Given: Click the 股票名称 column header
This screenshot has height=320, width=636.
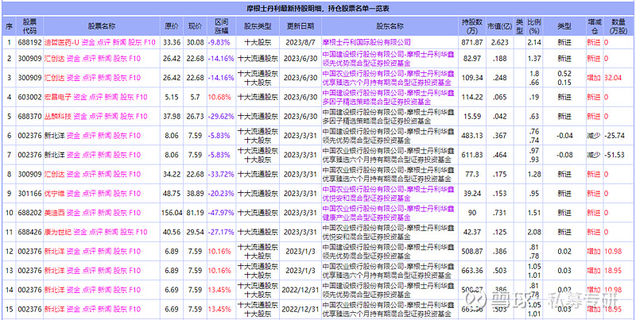Looking at the screenshot, I should (102, 26).
